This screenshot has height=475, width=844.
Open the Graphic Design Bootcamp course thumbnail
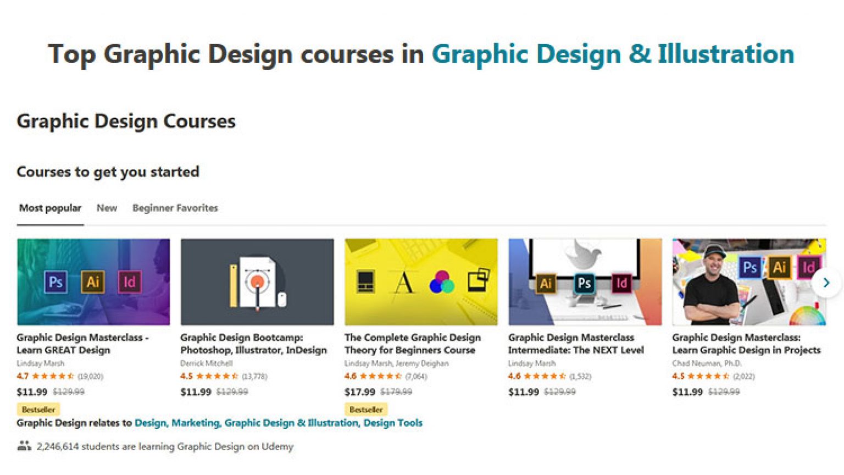point(257,281)
